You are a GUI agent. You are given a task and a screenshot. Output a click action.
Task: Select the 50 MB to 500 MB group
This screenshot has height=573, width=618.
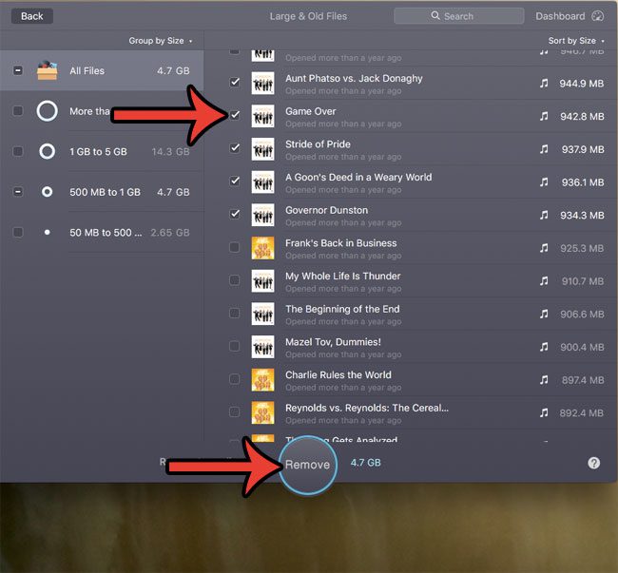click(105, 233)
